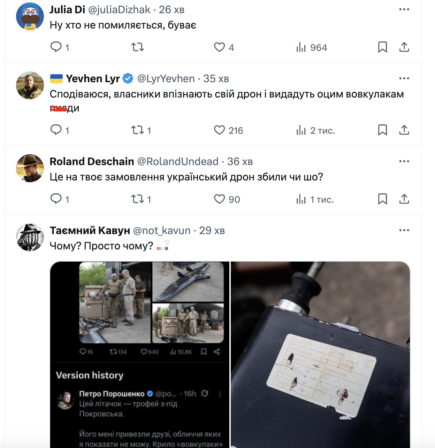Click Julia Di's avatar picture
The image size is (435, 448).
point(30,16)
